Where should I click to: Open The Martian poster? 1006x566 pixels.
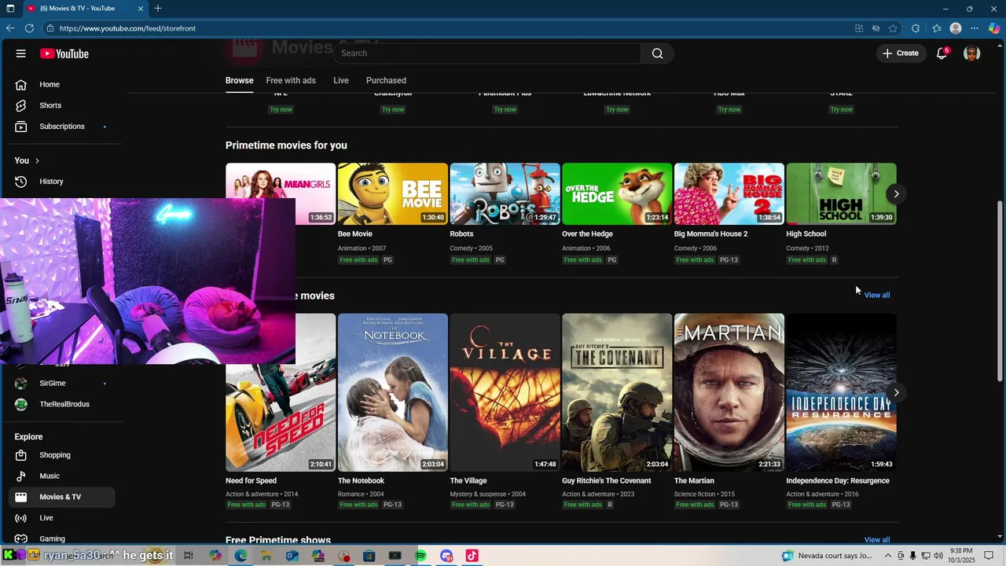[x=729, y=392]
